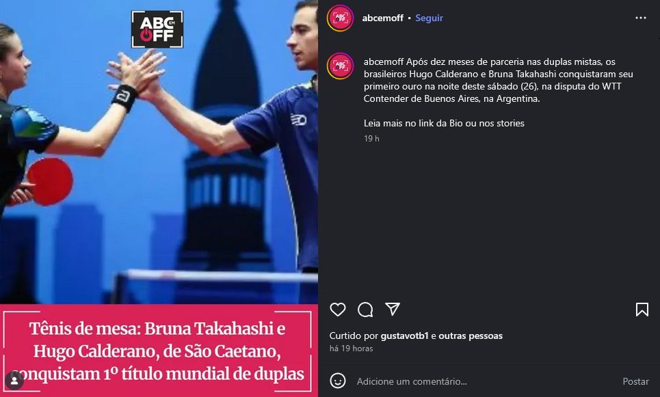The width and height of the screenshot is (660, 397).
Task: Open abcemoff username link in the caption
Action: coord(384,61)
